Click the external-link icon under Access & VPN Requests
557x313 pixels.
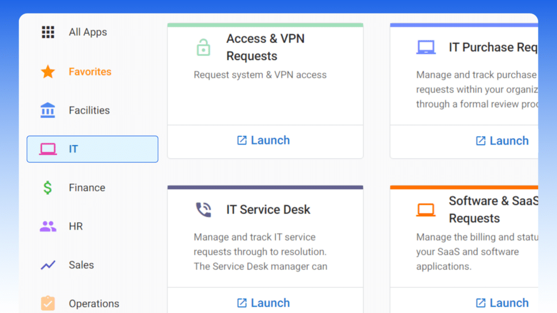(242, 141)
